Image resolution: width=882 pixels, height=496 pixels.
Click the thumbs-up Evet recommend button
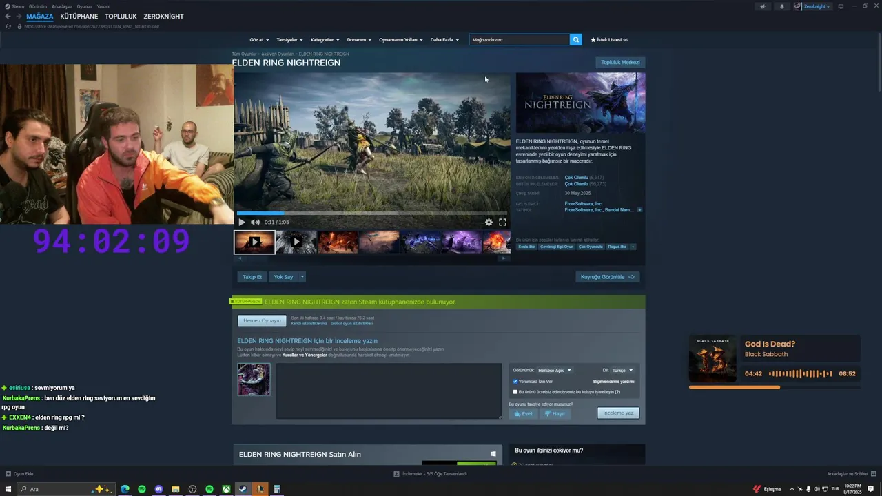(523, 413)
